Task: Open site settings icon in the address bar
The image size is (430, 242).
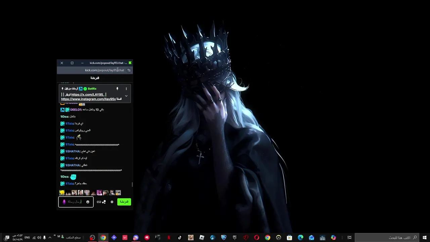Action: point(129,70)
